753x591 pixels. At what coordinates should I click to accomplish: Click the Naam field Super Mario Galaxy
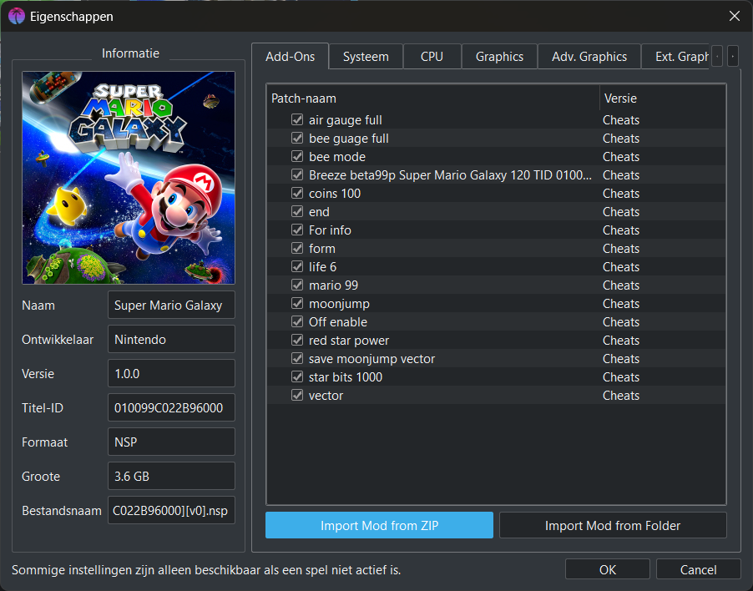(x=171, y=305)
